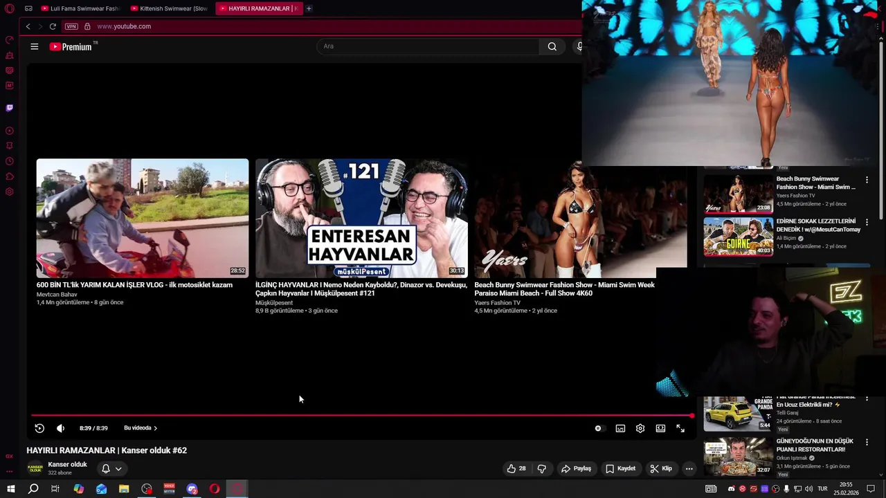Viewport: 886px width, 498px height.
Task: Open options for GÜNEYDOĞU'NUN video
Action: tap(867, 442)
